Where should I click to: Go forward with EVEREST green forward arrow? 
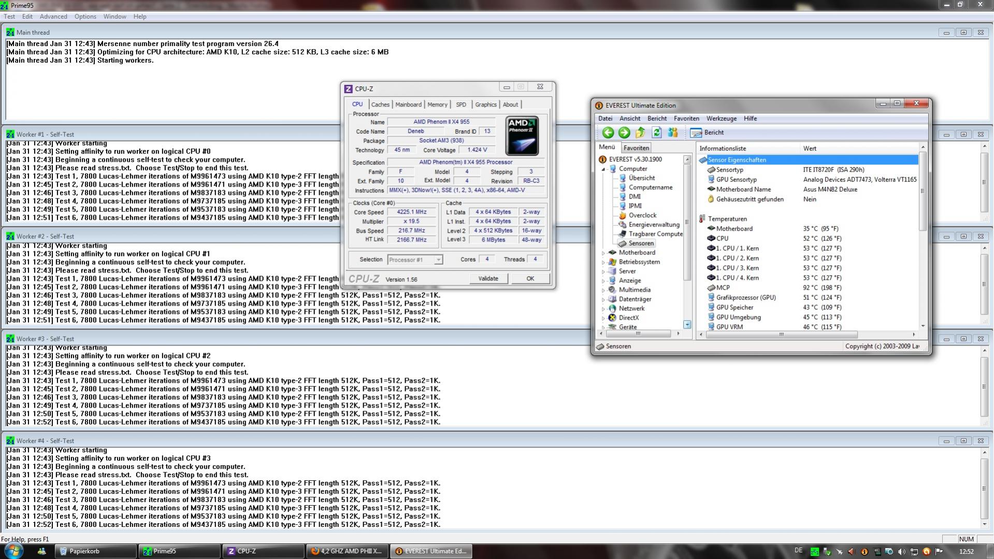(x=624, y=133)
